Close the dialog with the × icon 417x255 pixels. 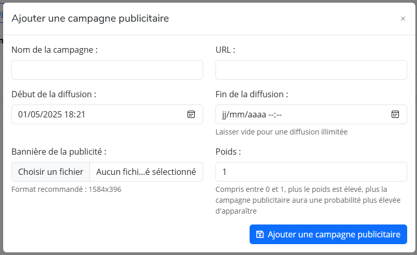coord(403,19)
